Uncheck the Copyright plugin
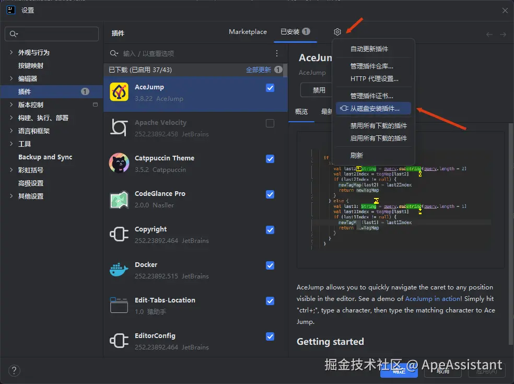 pyautogui.click(x=270, y=230)
